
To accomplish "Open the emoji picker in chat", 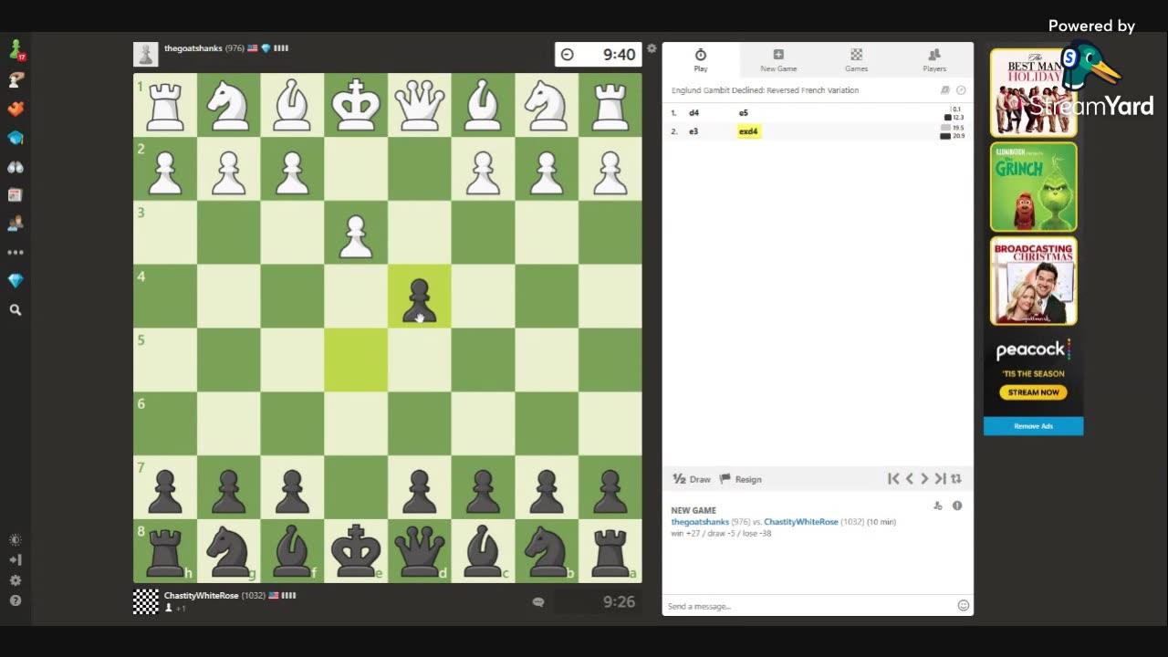I will tap(963, 605).
